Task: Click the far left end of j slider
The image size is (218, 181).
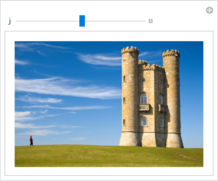Action: [16, 21]
